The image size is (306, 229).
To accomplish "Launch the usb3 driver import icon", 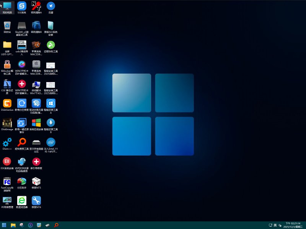I will point(22,48).
